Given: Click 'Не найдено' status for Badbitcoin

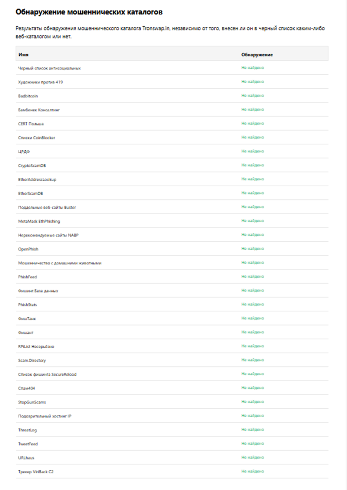Looking at the screenshot, I should pyautogui.click(x=252, y=95).
